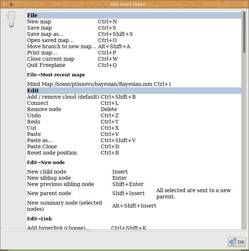Click the 'New sibling node' entry

click(x=49, y=178)
